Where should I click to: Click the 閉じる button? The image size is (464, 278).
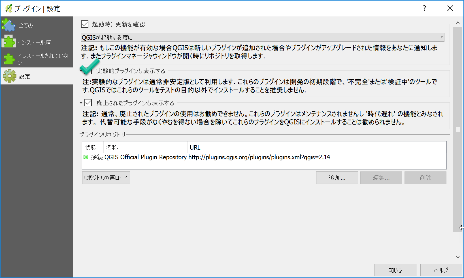point(395,270)
